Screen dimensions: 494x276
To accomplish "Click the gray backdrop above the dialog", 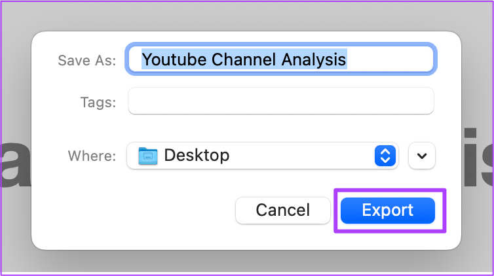I will (247, 16).
